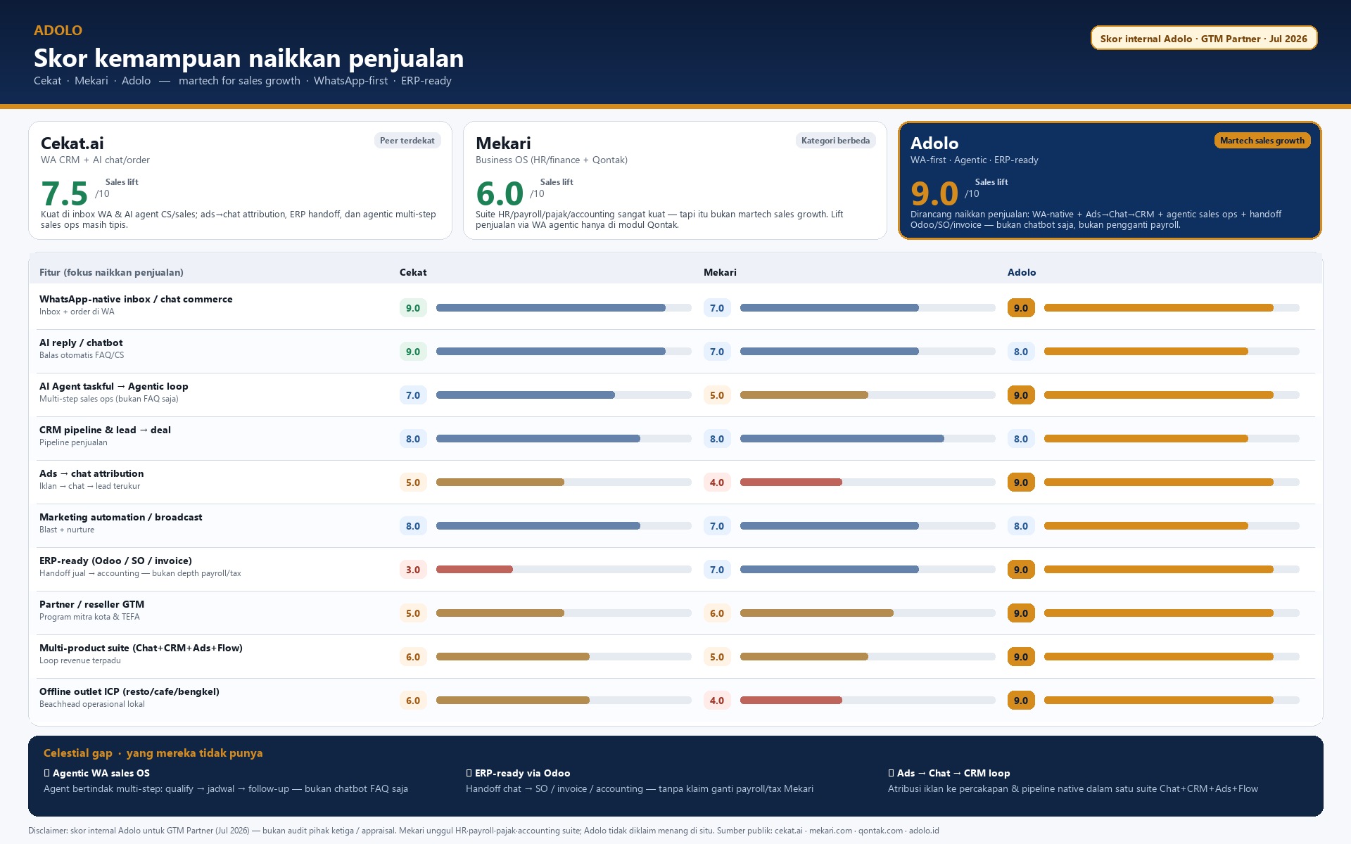Click the "Multi-product suite (Chat+CRM+Ads+Flow)" row label
This screenshot has height=844, width=1351.
141,648
